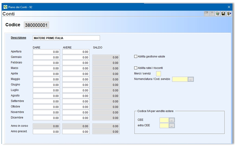Click the Piano dei Conti title bar icon
This screenshot has height=147, width=237.
[x=5, y=7]
